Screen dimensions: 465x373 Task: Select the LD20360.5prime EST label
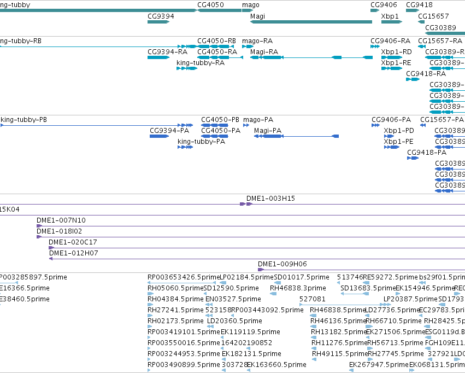tap(234, 322)
